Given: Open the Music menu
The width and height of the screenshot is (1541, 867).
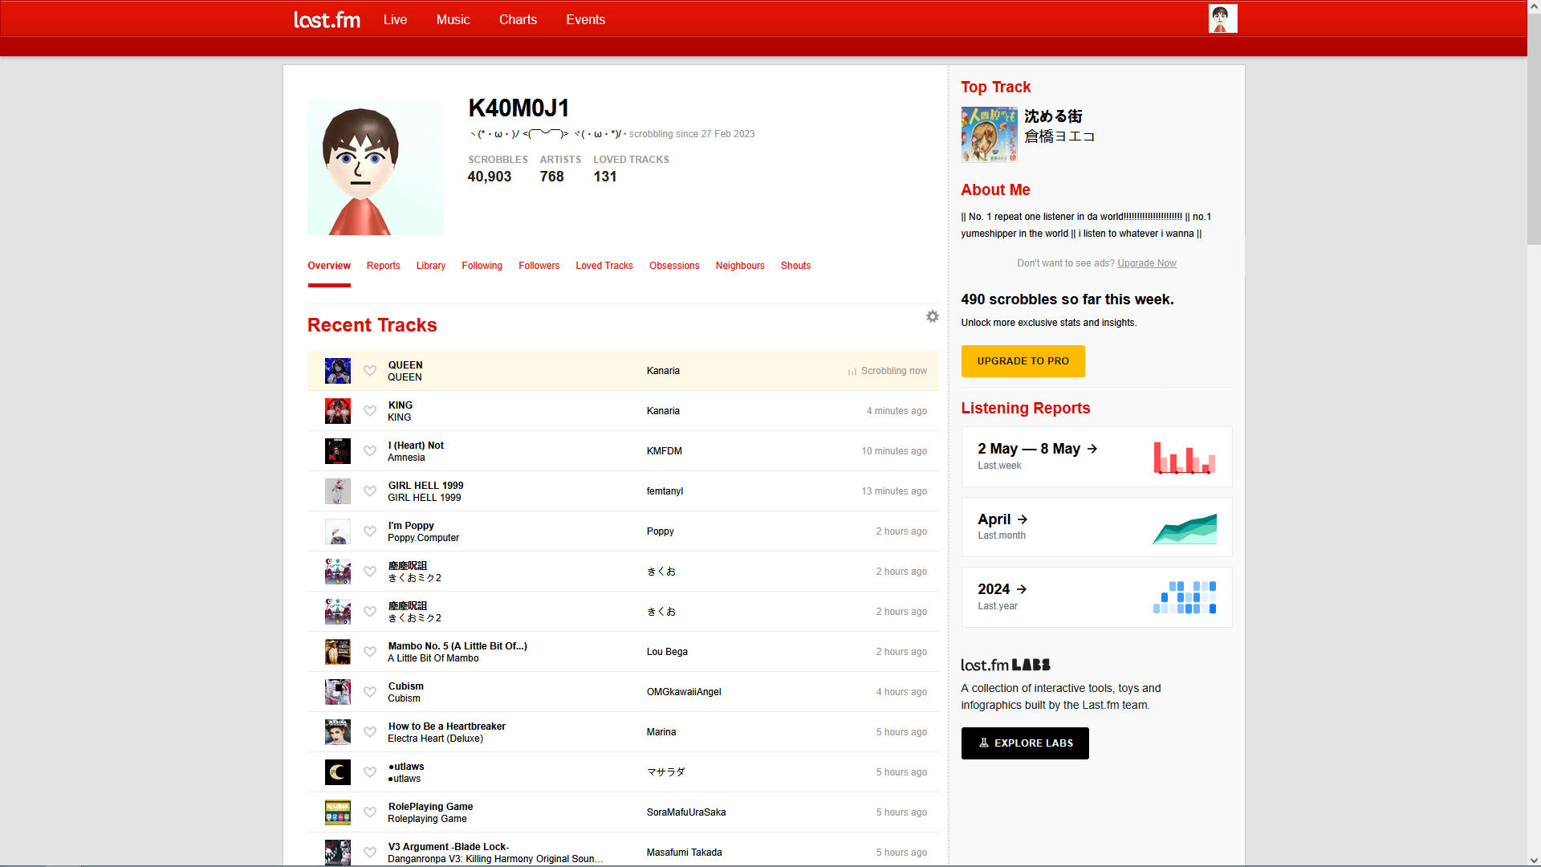Looking at the screenshot, I should point(453,19).
